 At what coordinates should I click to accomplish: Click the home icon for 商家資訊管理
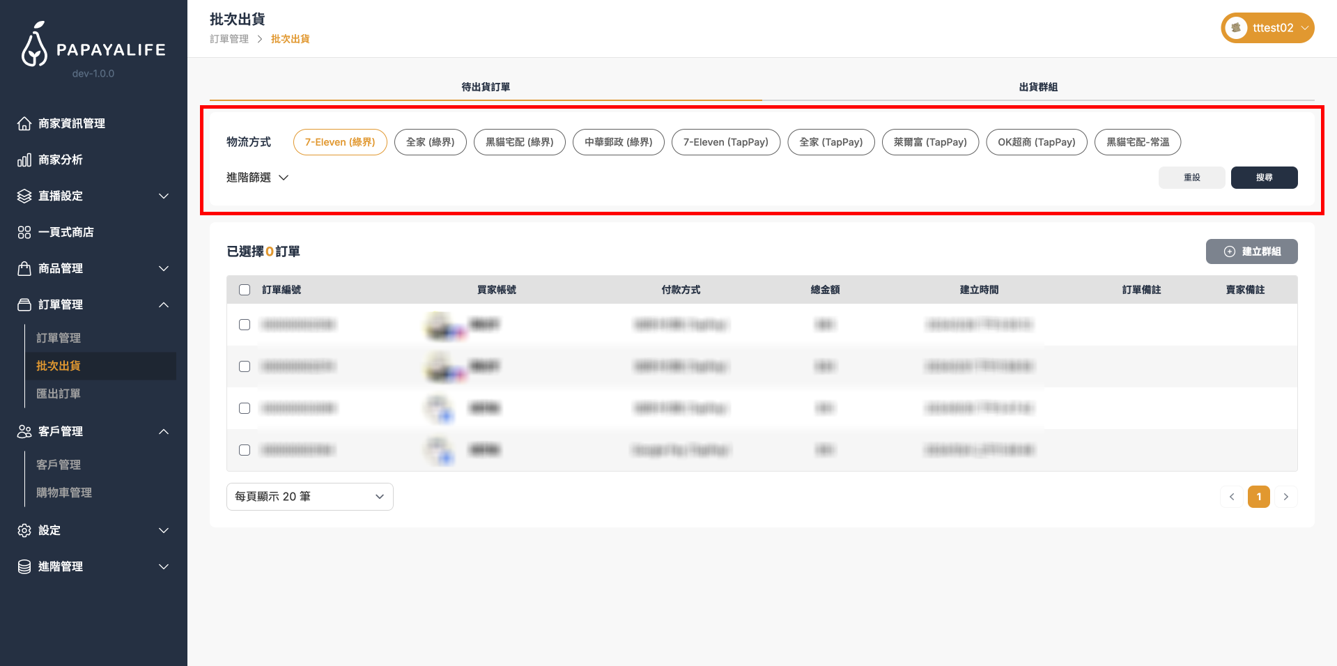point(24,123)
